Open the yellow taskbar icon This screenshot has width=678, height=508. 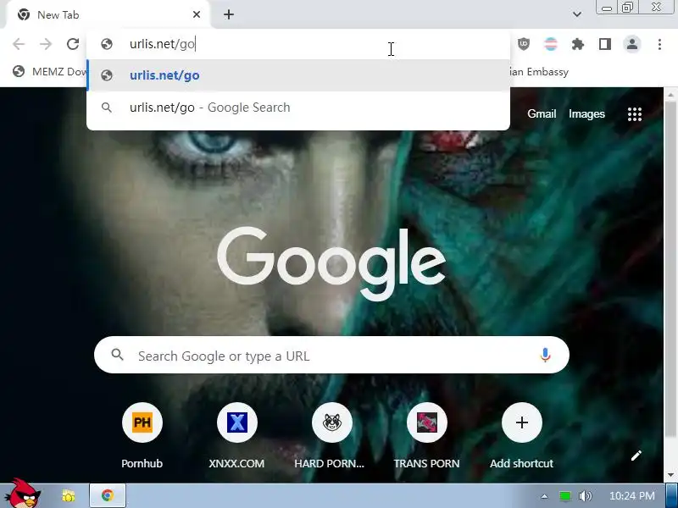(x=69, y=495)
